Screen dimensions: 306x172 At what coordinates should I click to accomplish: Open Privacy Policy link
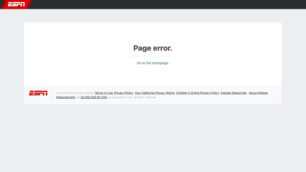coord(124,93)
